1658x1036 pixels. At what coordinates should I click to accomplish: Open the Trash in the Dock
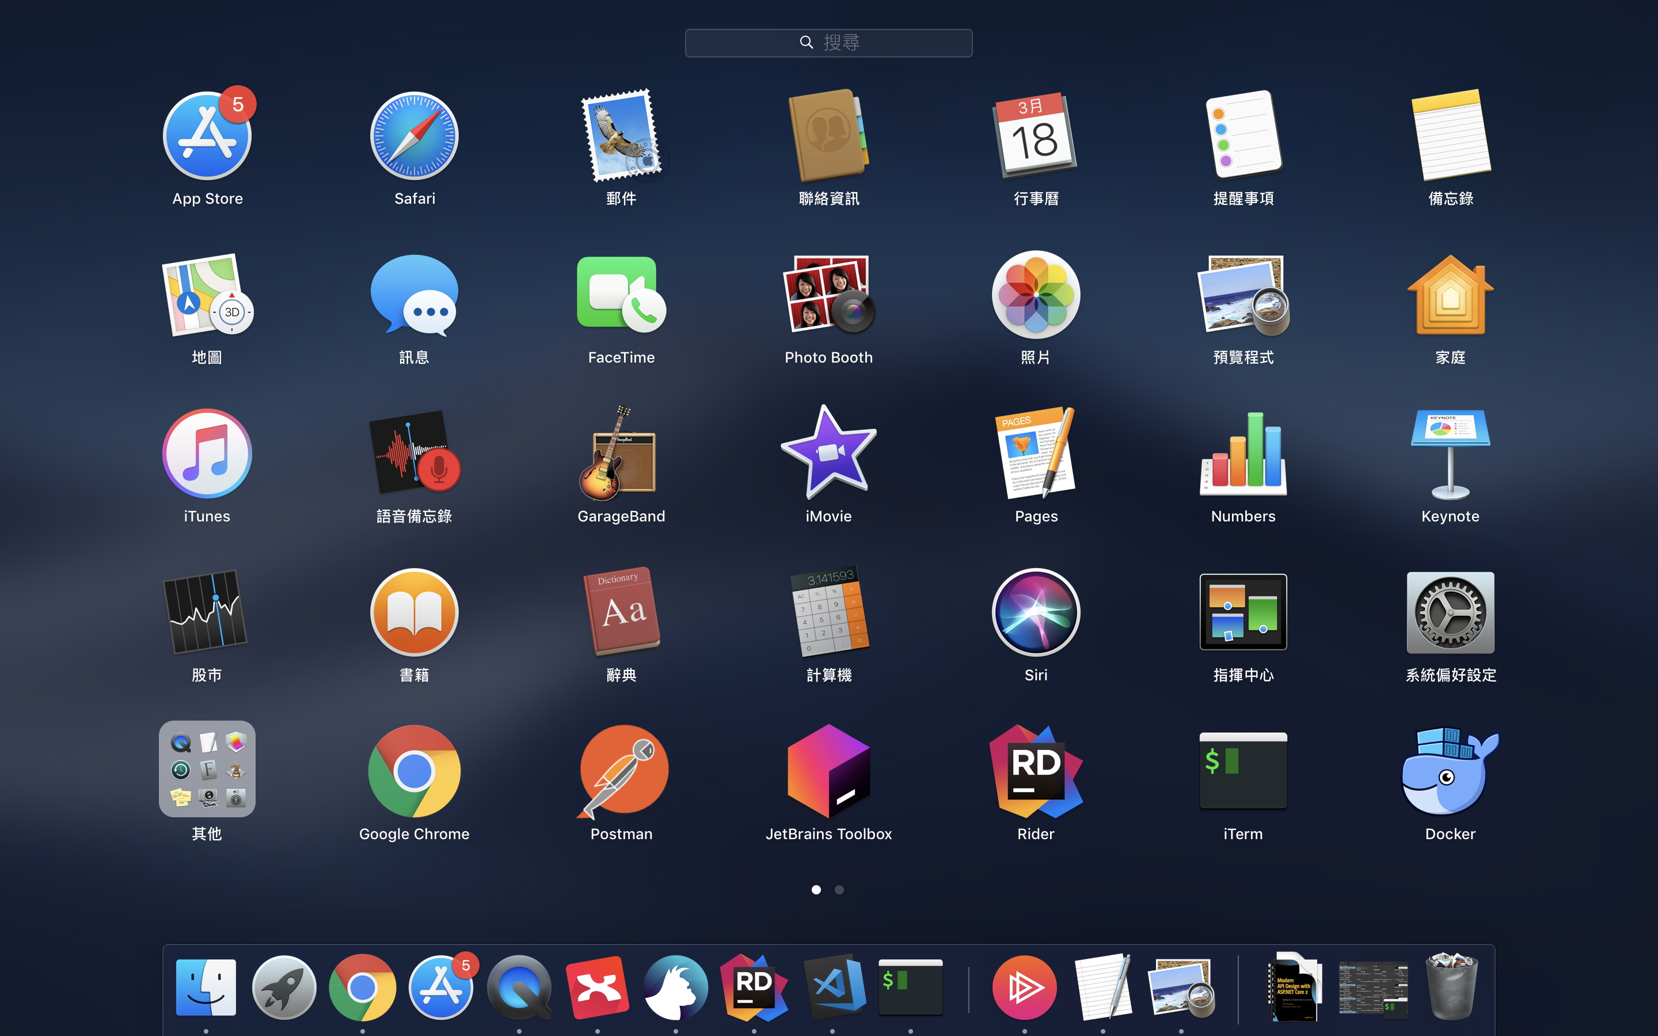click(x=1451, y=987)
